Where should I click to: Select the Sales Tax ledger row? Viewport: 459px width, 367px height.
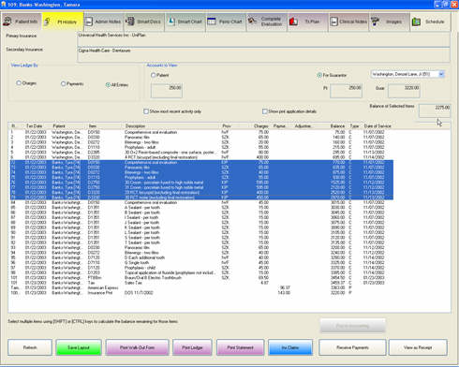tap(201, 283)
